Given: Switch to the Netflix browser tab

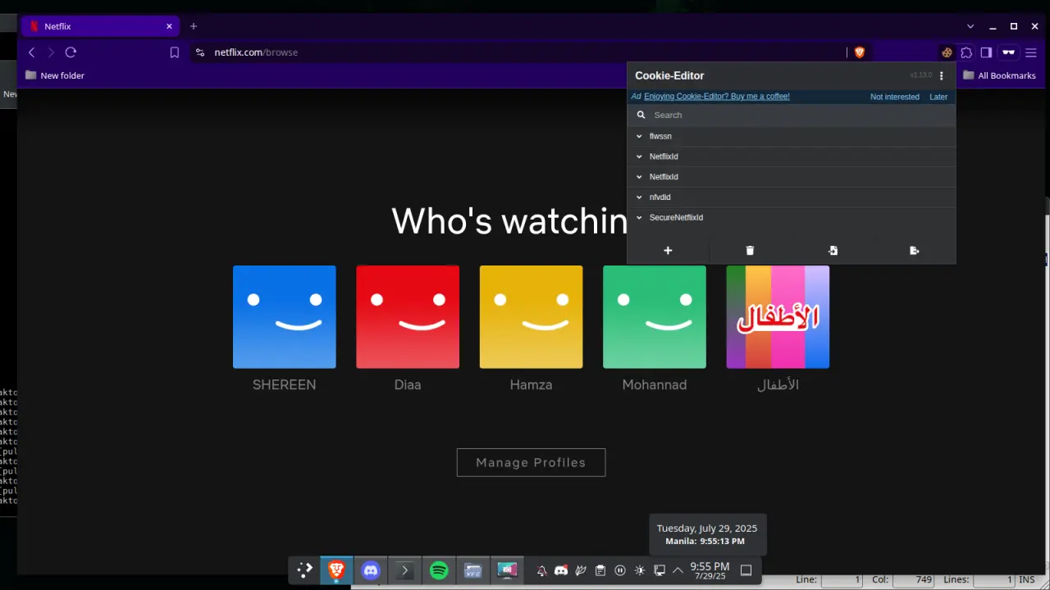Looking at the screenshot, I should tap(98, 26).
